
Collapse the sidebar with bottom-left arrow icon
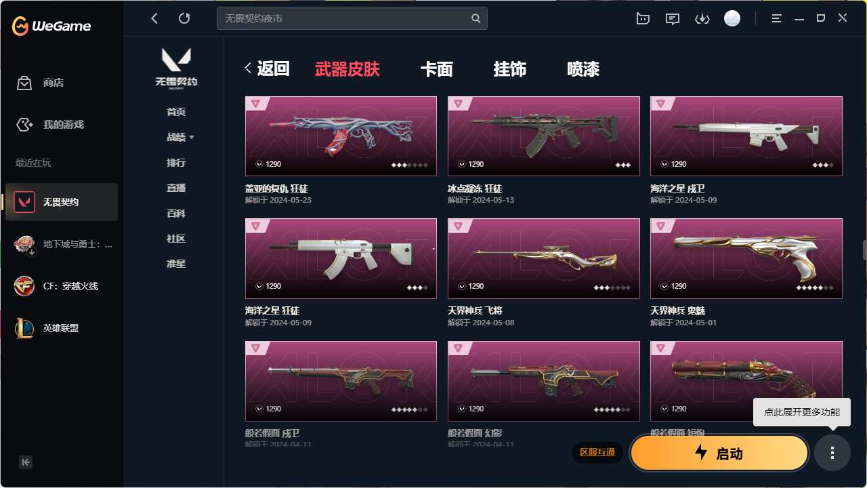26,462
